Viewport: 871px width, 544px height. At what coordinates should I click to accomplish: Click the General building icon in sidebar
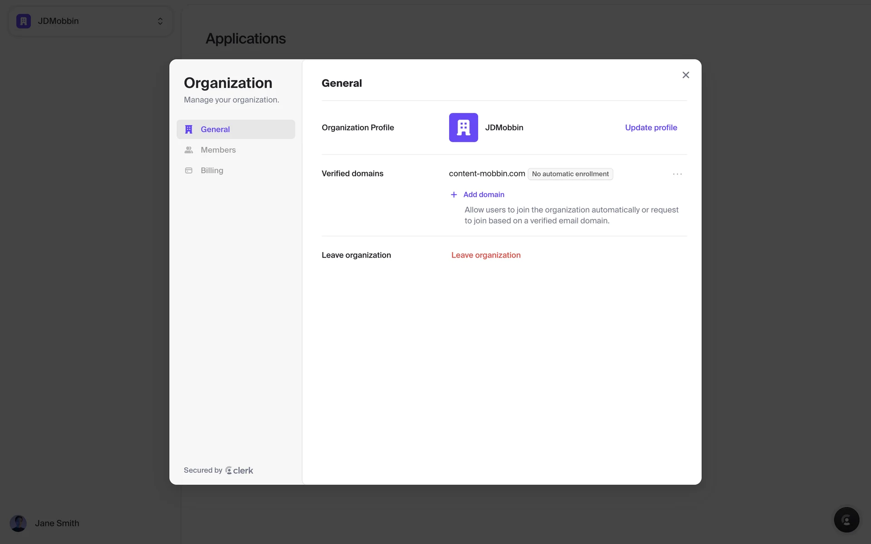coord(189,129)
